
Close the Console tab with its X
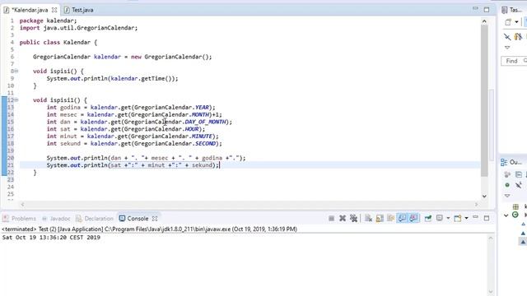(155, 219)
